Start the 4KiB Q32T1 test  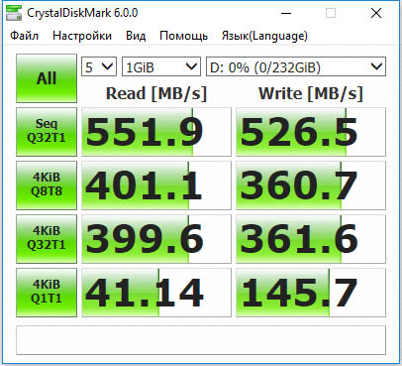coord(47,239)
